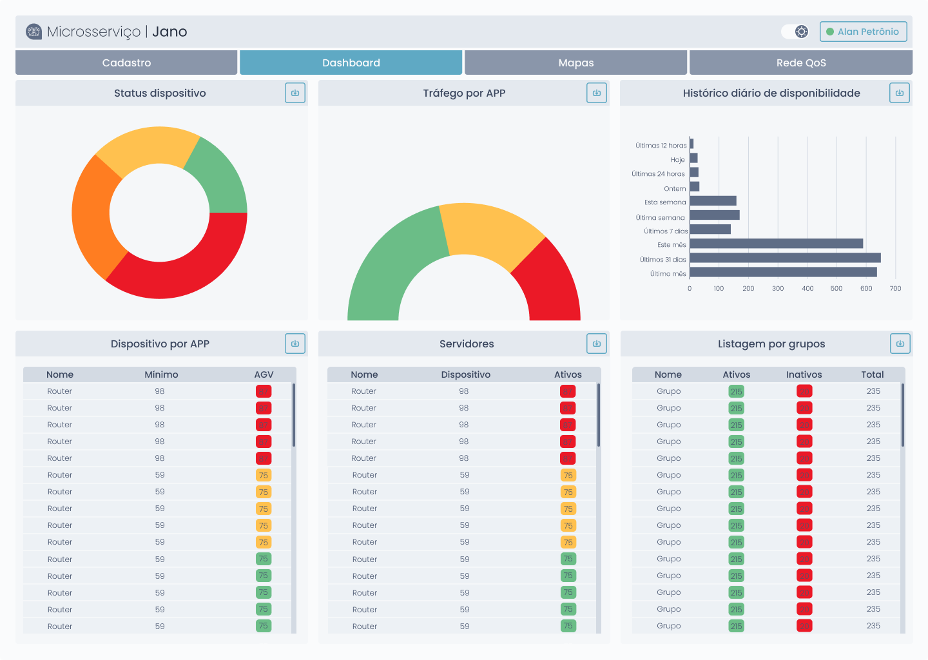Image resolution: width=928 pixels, height=660 pixels.
Task: Click the Nome header in Listagem por grupos
Action: (668, 374)
